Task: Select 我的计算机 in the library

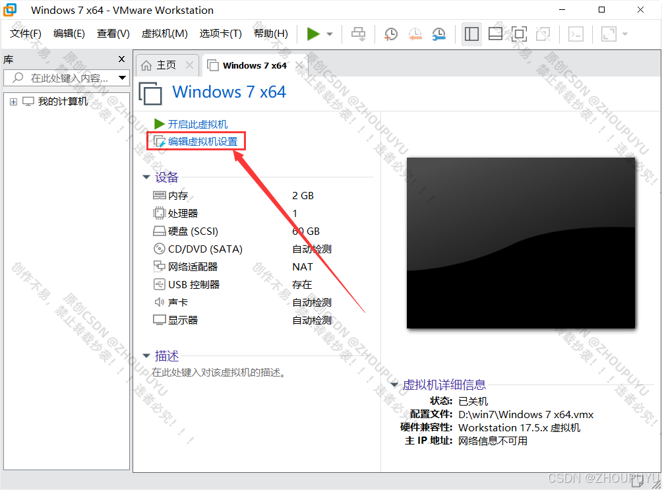Action: [x=63, y=102]
